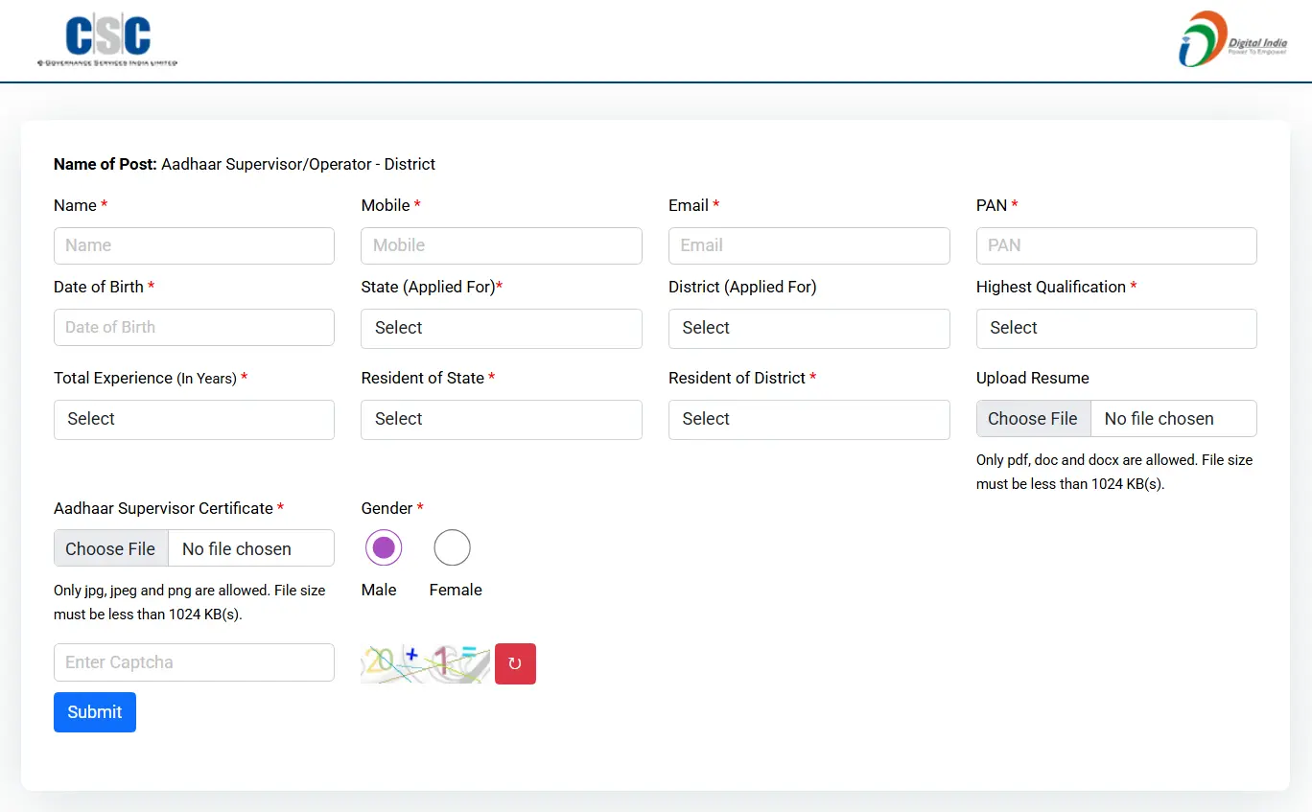1312x812 pixels.
Task: Click the Enter Captcha field
Action: click(194, 662)
